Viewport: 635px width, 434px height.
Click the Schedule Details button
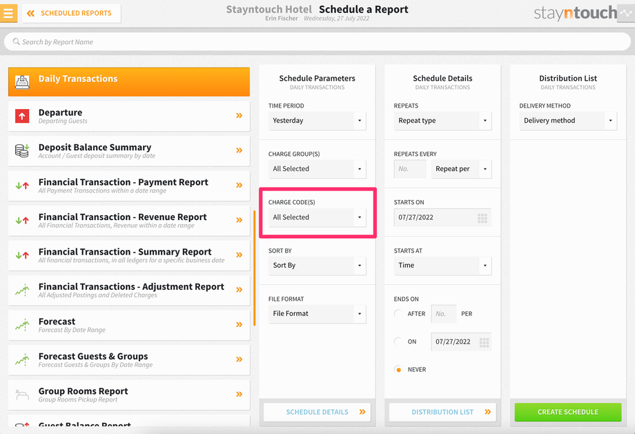317,412
